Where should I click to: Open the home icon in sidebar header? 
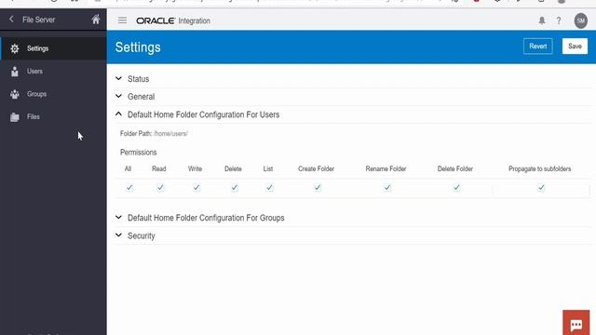pos(96,20)
